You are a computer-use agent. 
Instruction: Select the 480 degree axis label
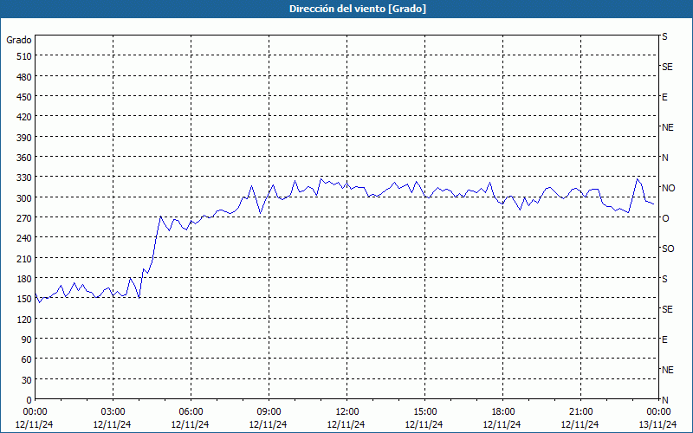click(24, 77)
